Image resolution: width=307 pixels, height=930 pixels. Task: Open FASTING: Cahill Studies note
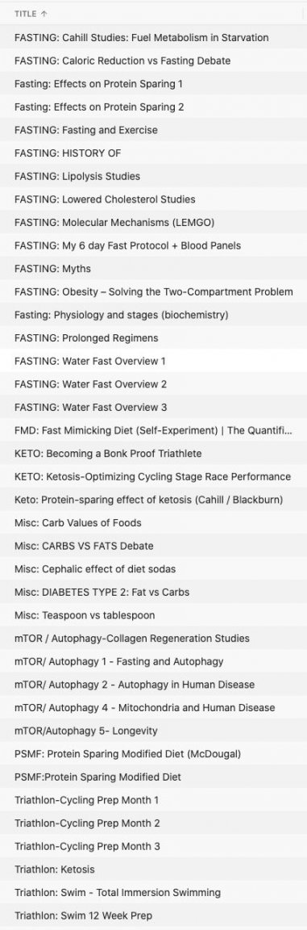(x=153, y=37)
